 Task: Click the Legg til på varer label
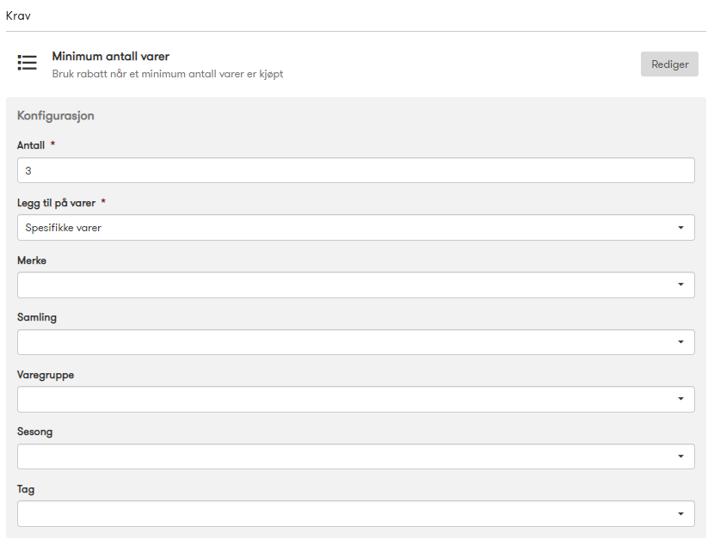pyautogui.click(x=56, y=203)
